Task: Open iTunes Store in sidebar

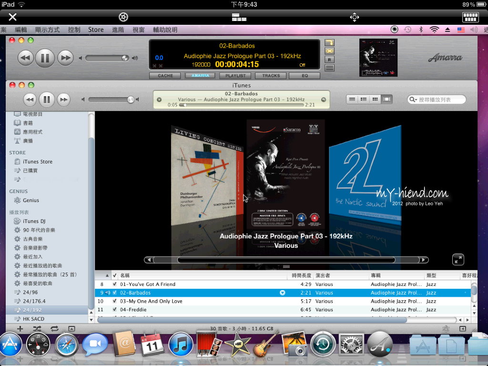Action: click(x=37, y=162)
